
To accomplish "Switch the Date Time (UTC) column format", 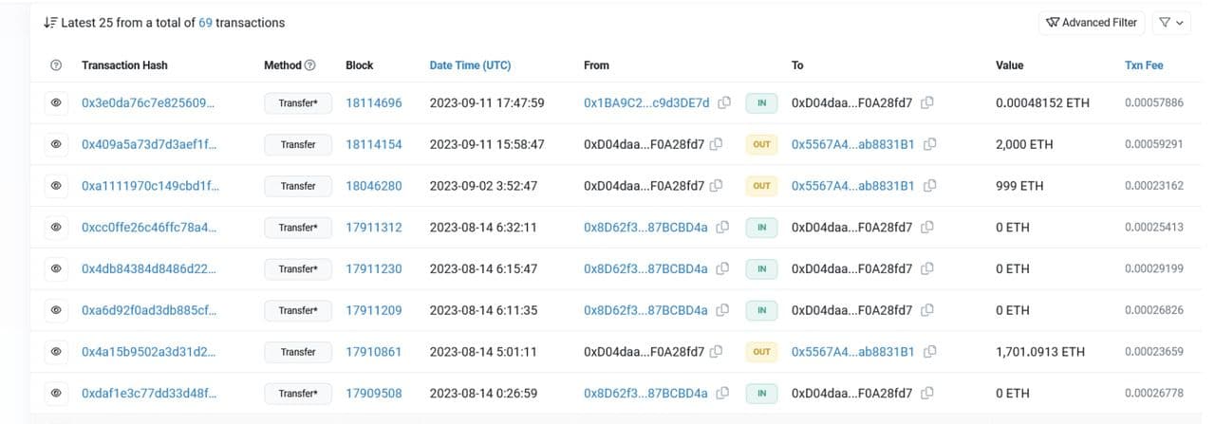I will pos(470,65).
